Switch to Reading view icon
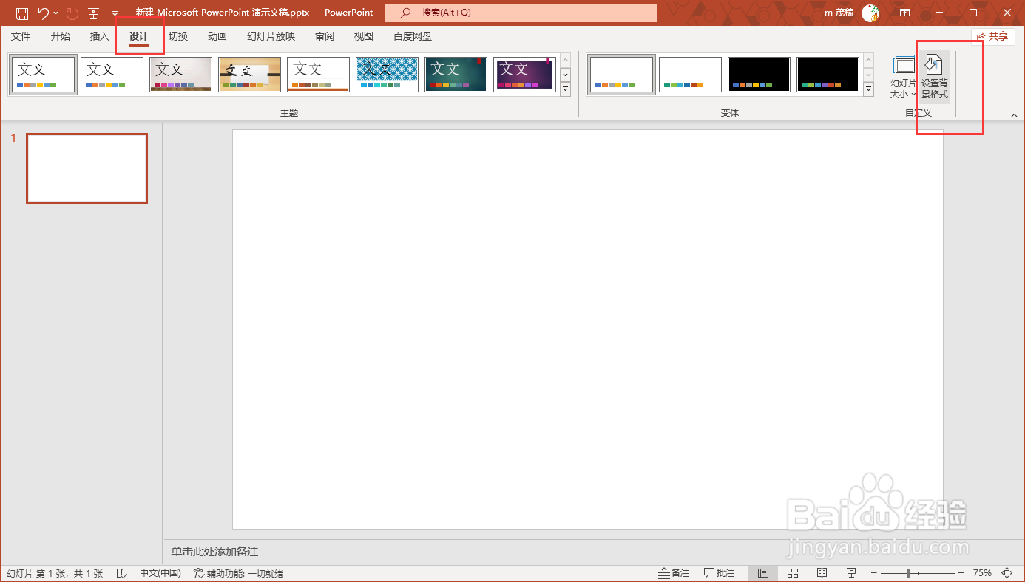The height and width of the screenshot is (582, 1025). pos(822,573)
